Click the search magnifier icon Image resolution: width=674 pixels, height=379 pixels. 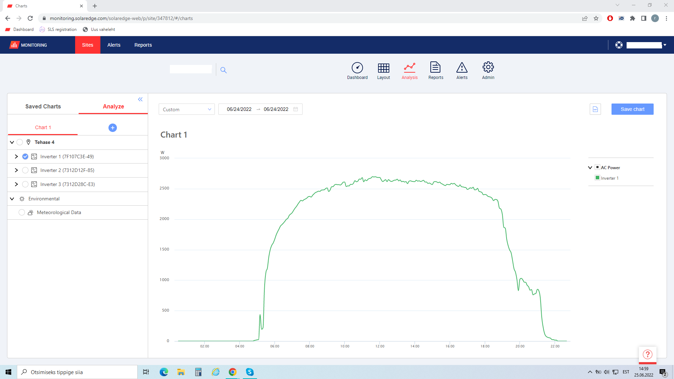coord(224,70)
